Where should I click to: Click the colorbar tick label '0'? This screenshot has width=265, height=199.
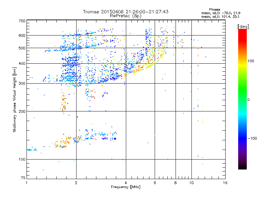(x=248, y=99)
